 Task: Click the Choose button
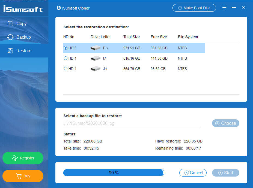tap(225, 123)
